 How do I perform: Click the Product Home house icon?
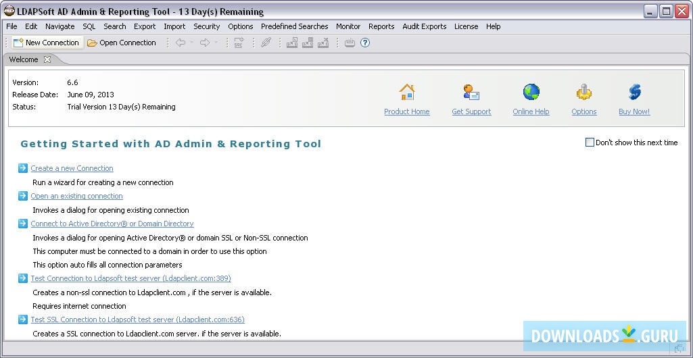point(407,92)
